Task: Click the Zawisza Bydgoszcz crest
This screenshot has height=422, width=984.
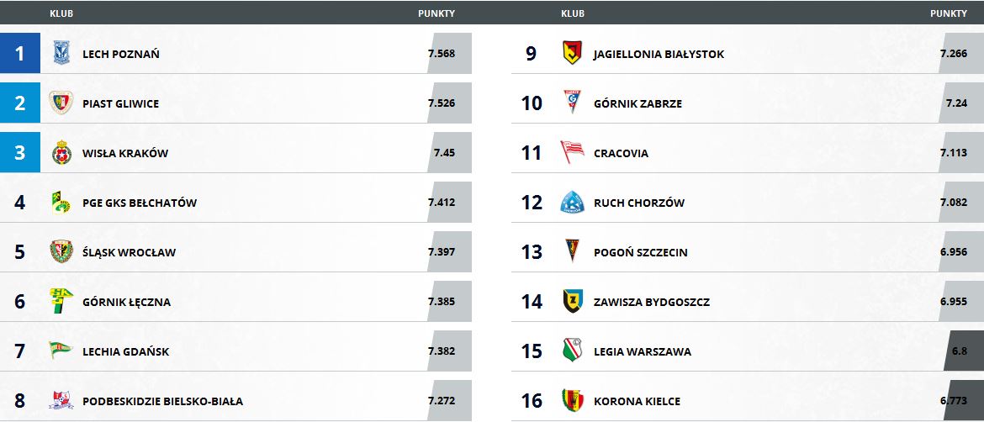Action: click(x=573, y=301)
